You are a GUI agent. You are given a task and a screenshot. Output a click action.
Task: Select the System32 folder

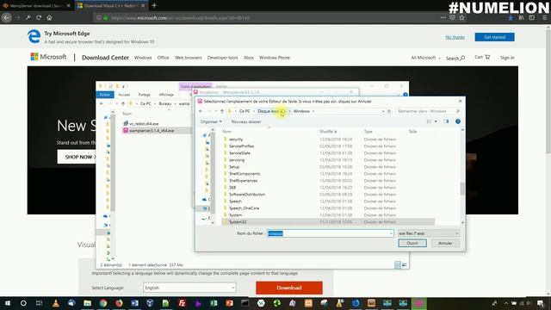pos(328,222)
